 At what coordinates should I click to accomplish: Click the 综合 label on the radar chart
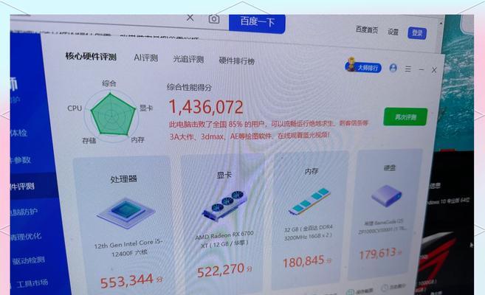[109, 83]
